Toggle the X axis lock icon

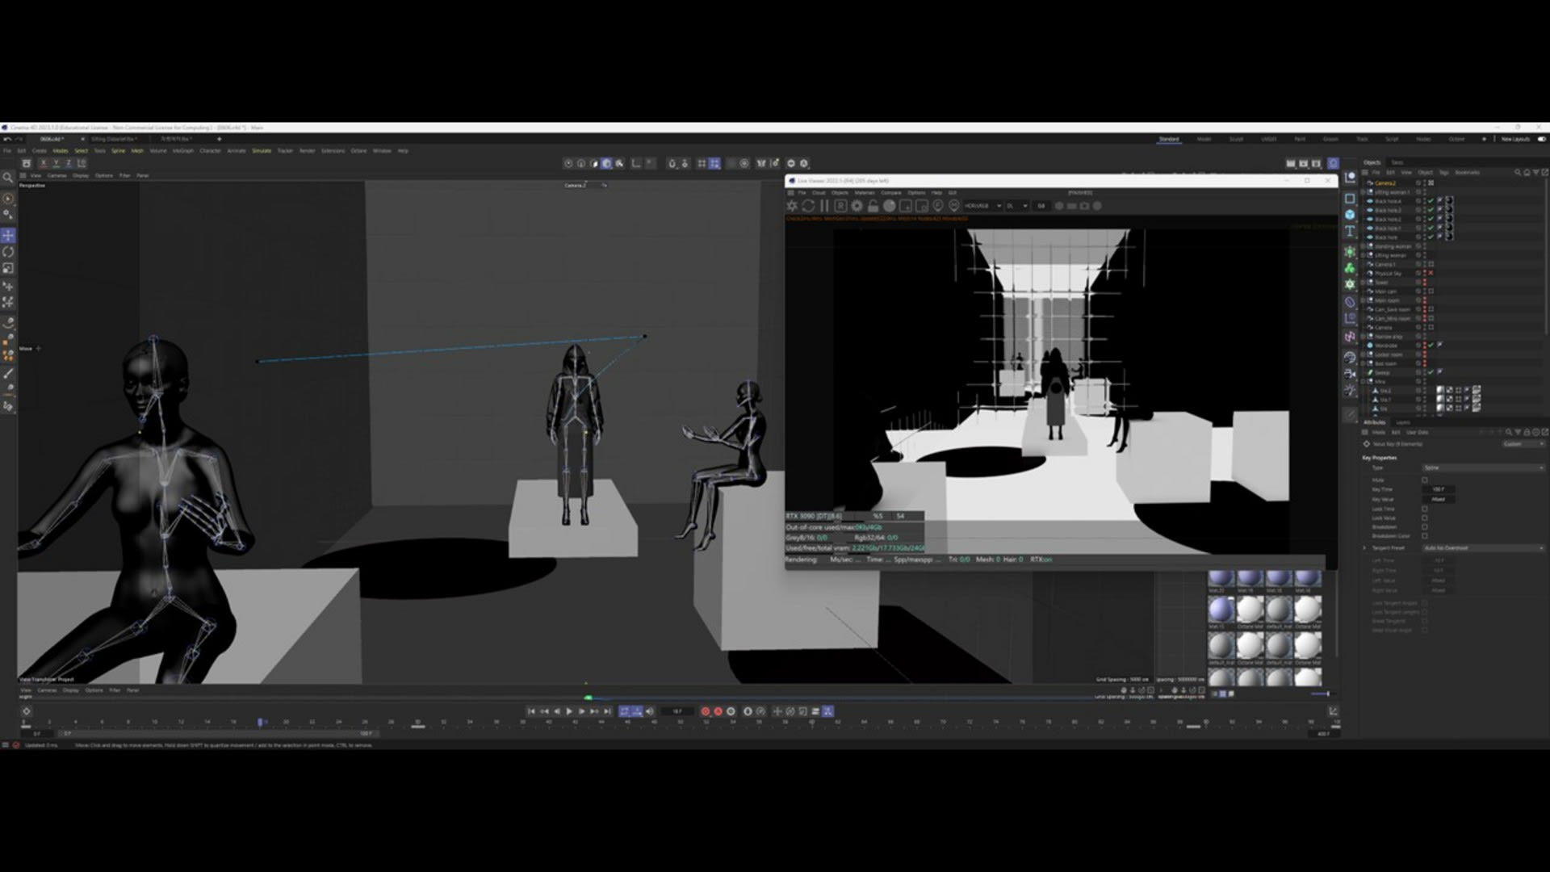(x=44, y=163)
